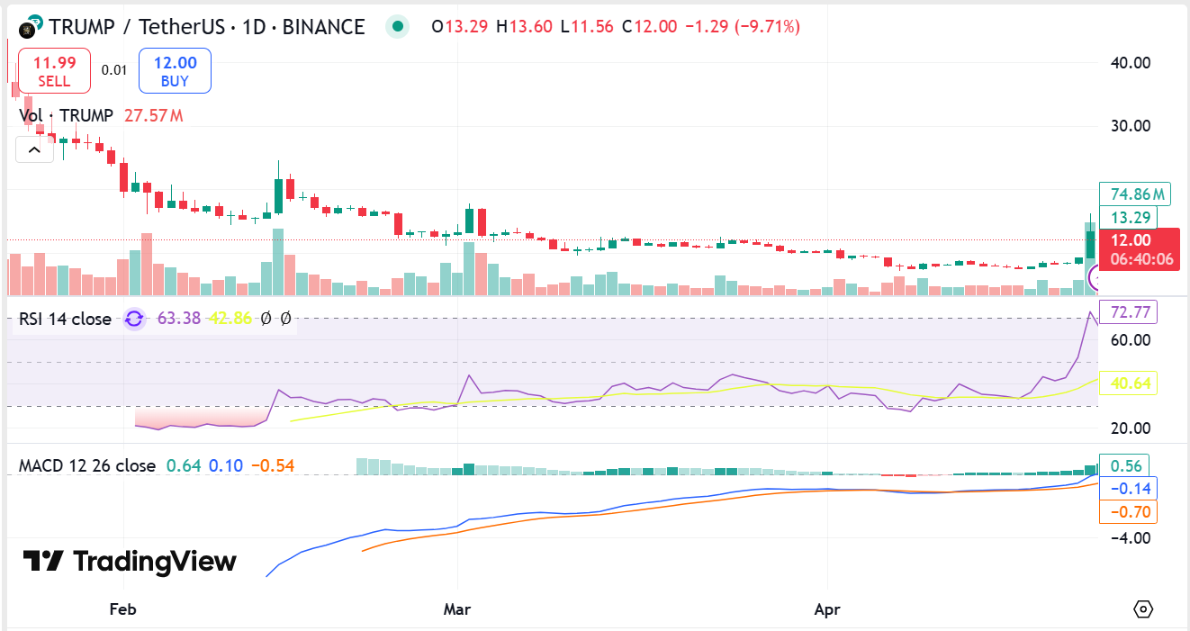Select the MACD 12 26 close label
The image size is (1190, 631).
(87, 466)
